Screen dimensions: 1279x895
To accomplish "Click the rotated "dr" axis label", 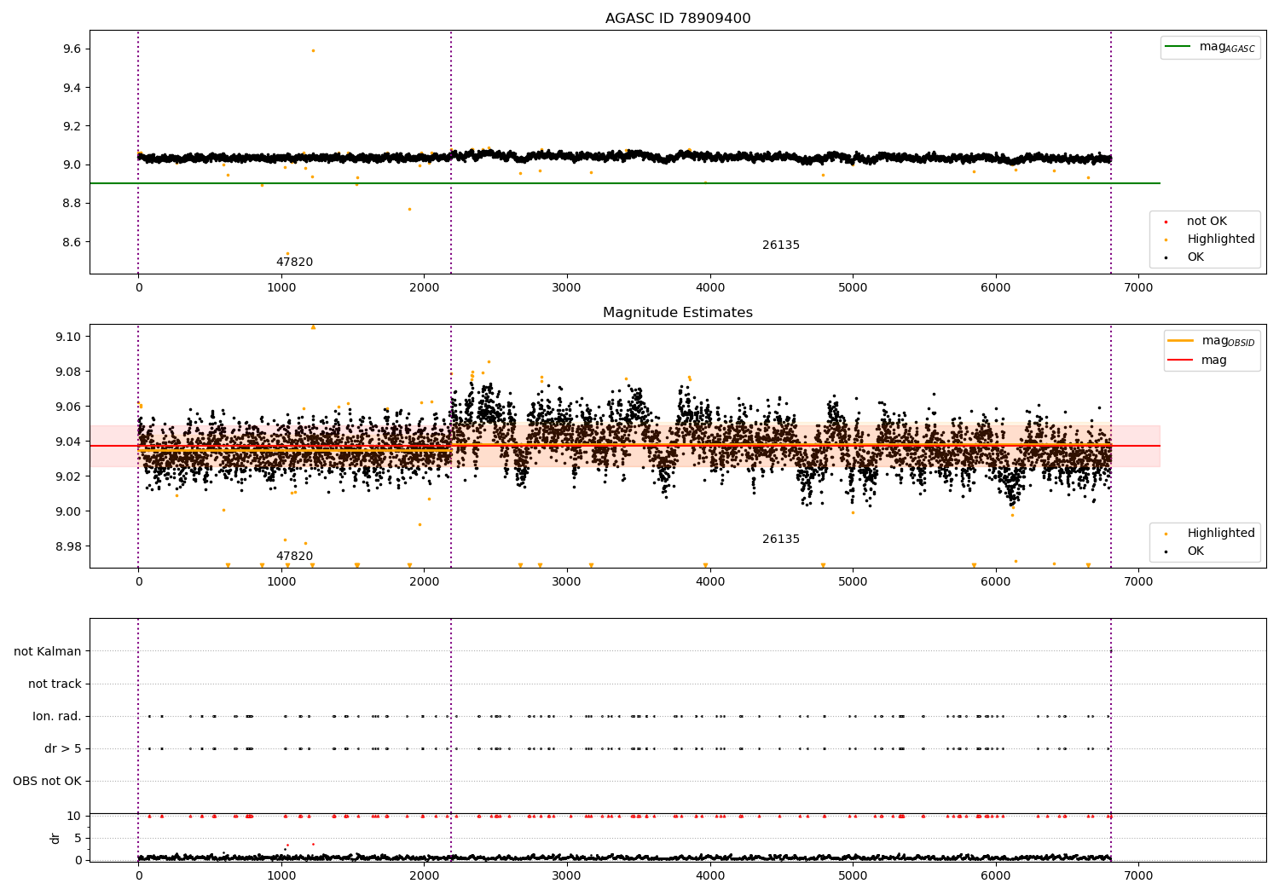I will click(55, 838).
